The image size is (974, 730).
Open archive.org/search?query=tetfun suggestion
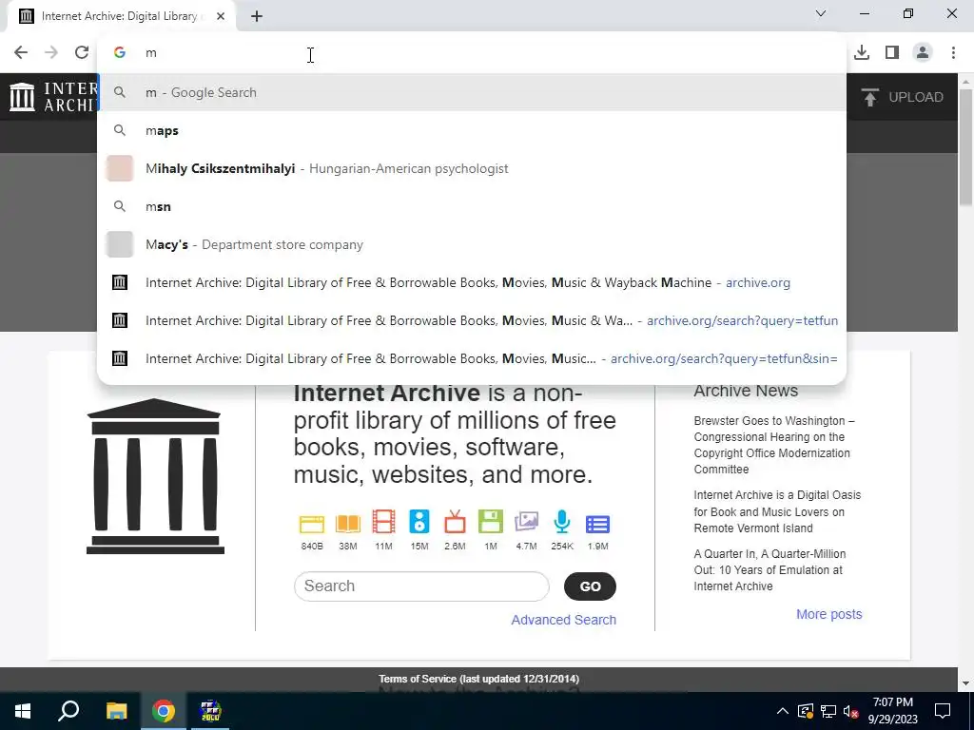472,321
